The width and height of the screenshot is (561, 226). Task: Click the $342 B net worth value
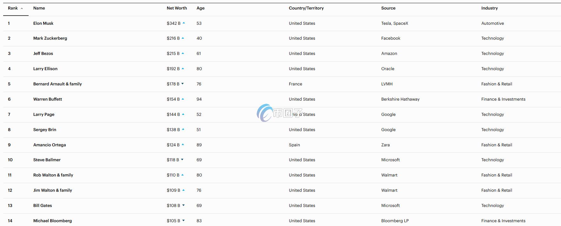pyautogui.click(x=173, y=23)
